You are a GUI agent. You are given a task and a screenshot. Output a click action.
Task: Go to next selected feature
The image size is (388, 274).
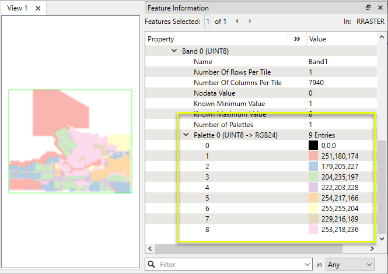(250, 21)
